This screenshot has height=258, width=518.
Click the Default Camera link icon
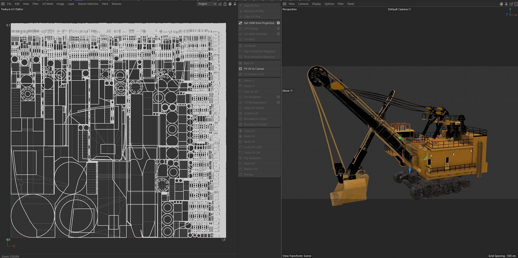410,9
